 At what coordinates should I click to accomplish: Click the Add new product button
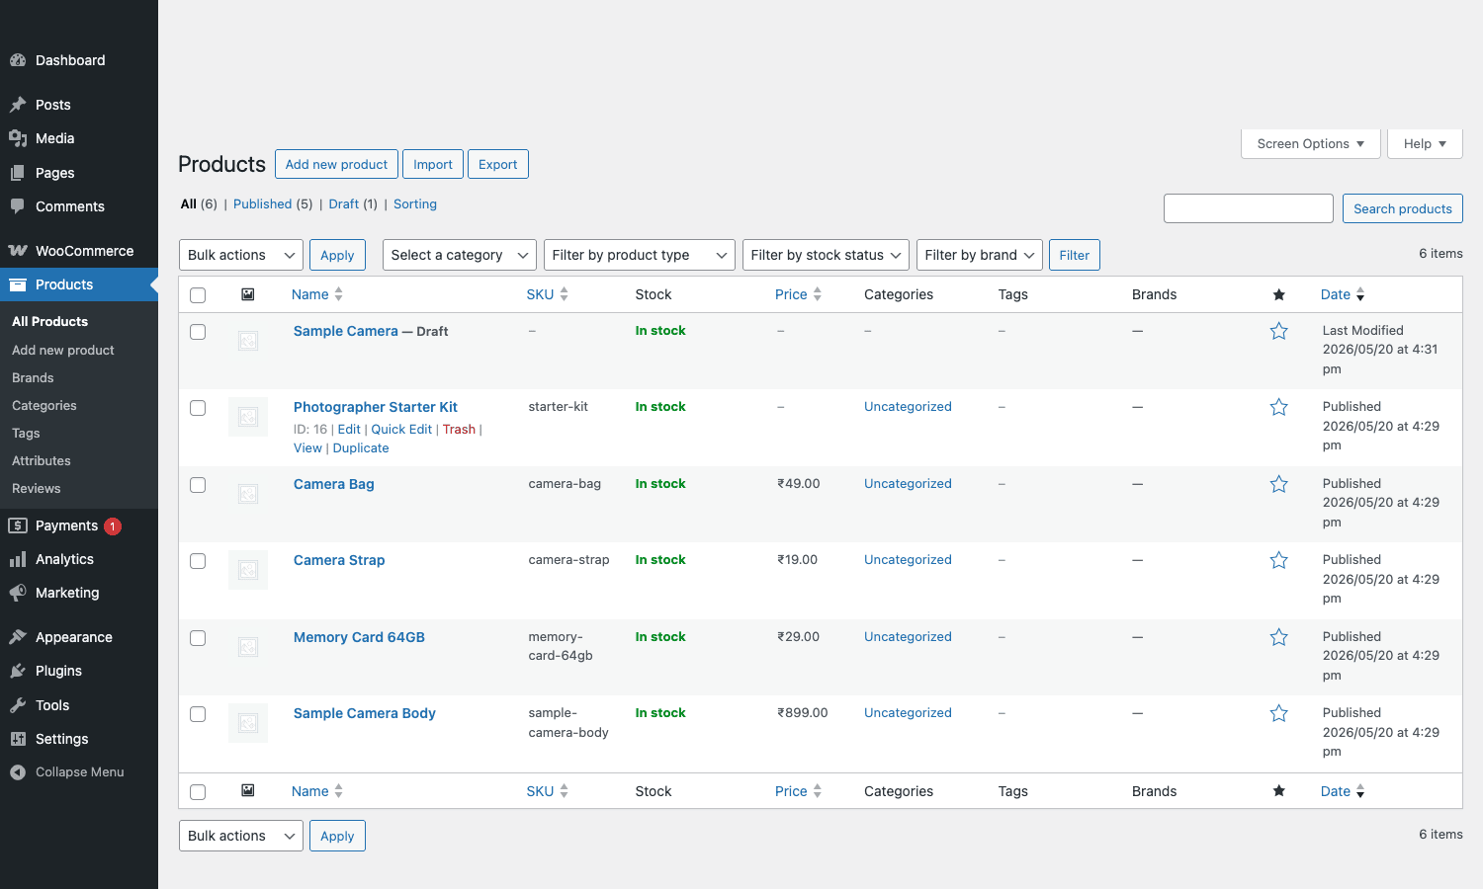point(336,164)
